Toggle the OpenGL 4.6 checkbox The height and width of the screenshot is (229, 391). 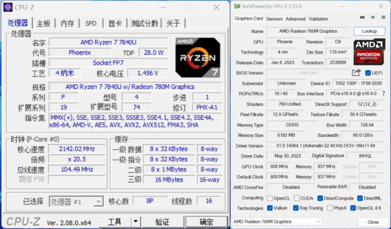pos(353,208)
